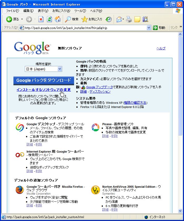Click the Norton AntiVirus 2005 Special Edition title
This screenshot has height=221, width=184.
[x=129, y=187]
